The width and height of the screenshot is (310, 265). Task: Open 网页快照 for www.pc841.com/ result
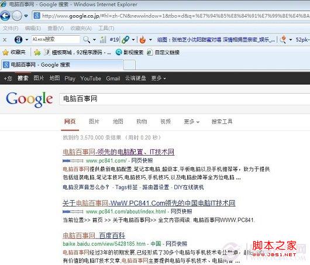[142, 161]
